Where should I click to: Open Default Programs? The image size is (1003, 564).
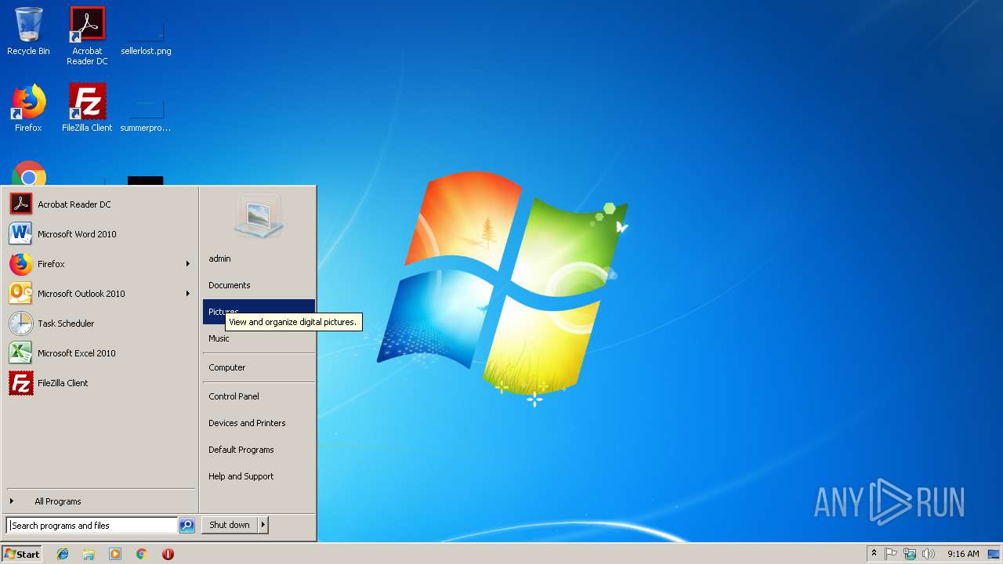click(x=259, y=450)
